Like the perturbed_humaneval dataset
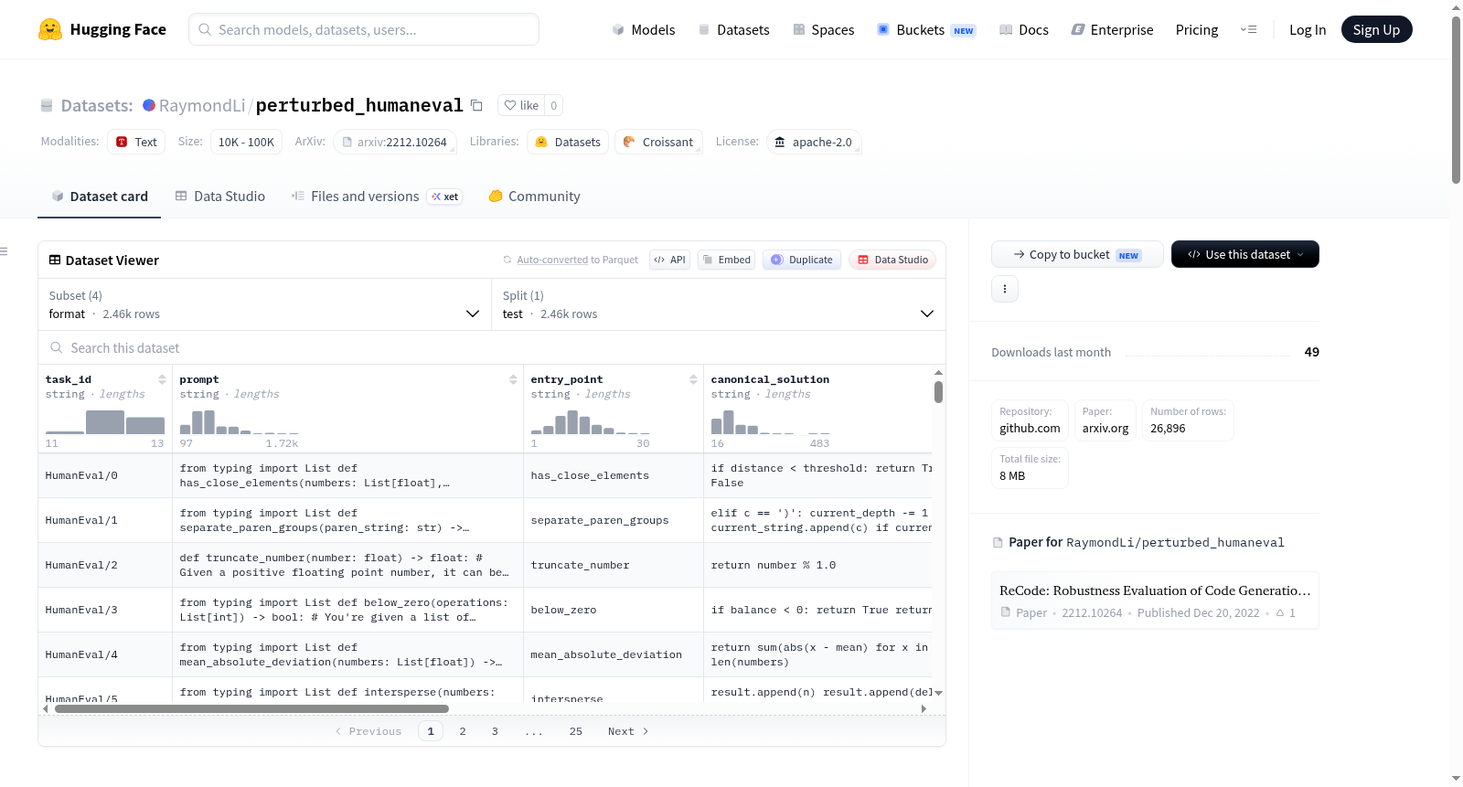The height and width of the screenshot is (787, 1463). [521, 105]
